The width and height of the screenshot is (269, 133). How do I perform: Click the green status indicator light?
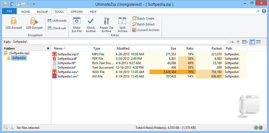(x=256, y=128)
